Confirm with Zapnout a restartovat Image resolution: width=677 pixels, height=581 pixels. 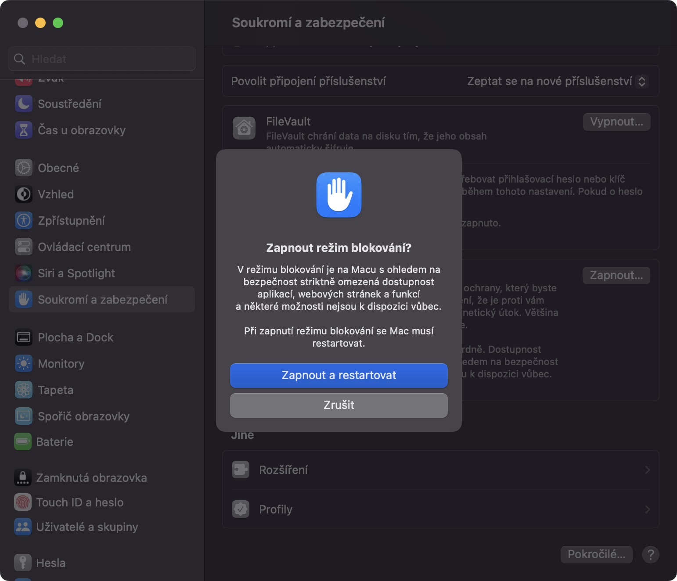338,375
